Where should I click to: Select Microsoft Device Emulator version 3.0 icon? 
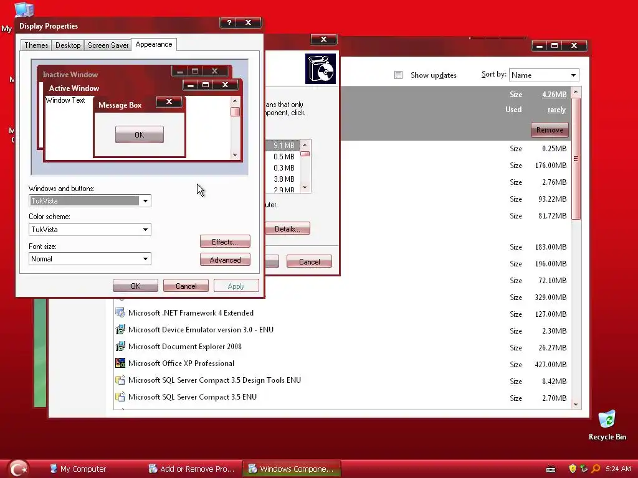pos(120,330)
